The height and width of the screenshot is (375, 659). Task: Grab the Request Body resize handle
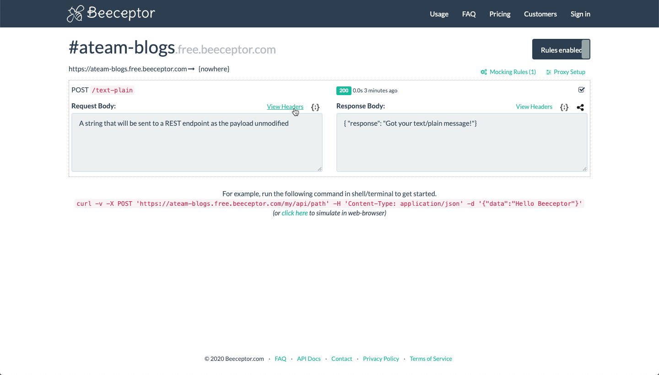coord(320,169)
